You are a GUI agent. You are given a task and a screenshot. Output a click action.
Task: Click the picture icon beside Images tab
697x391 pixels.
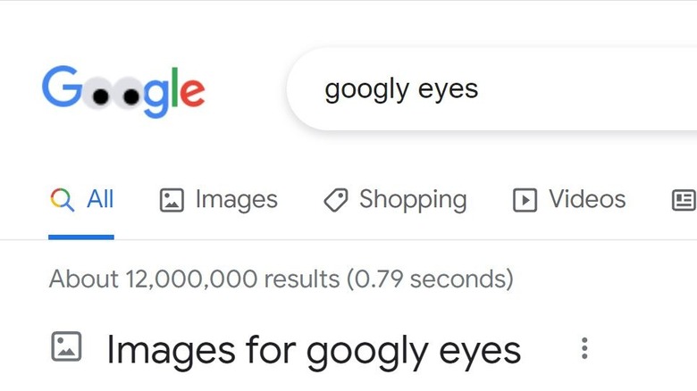point(171,200)
